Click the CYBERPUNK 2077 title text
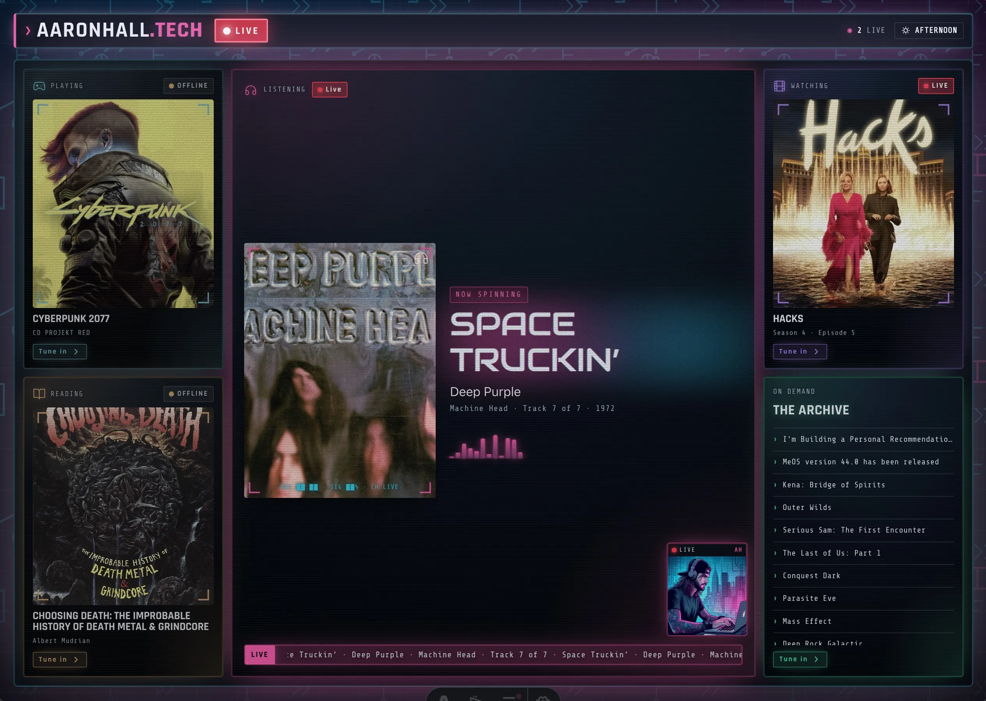Image resolution: width=986 pixels, height=701 pixels. point(71,319)
